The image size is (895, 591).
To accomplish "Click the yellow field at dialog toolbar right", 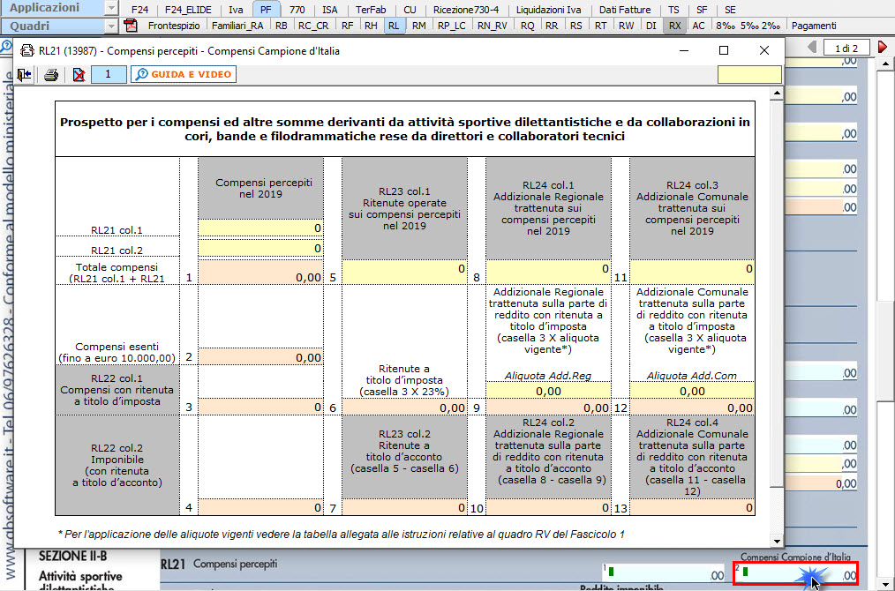I will [x=749, y=74].
